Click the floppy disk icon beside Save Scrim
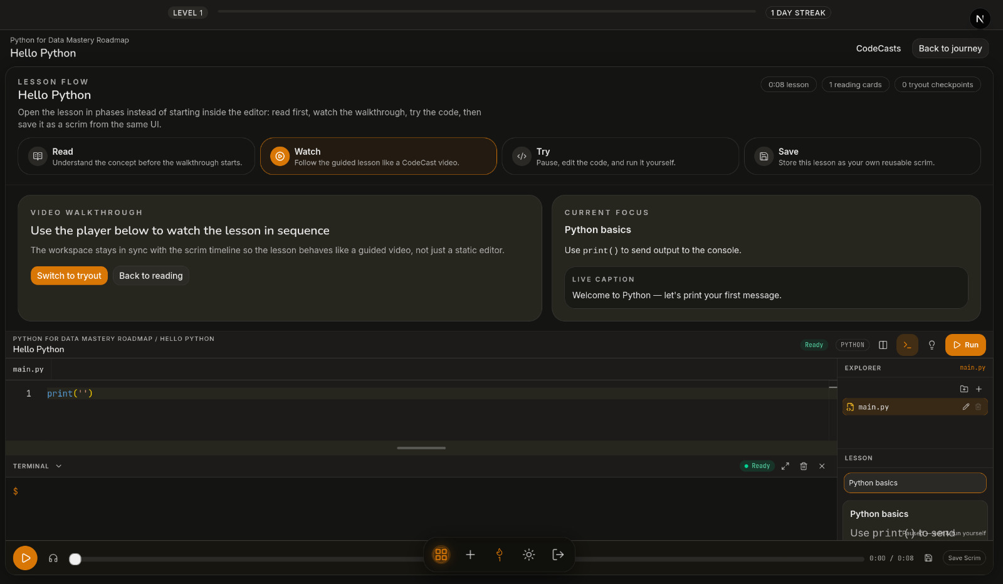This screenshot has width=1003, height=584. click(928, 558)
